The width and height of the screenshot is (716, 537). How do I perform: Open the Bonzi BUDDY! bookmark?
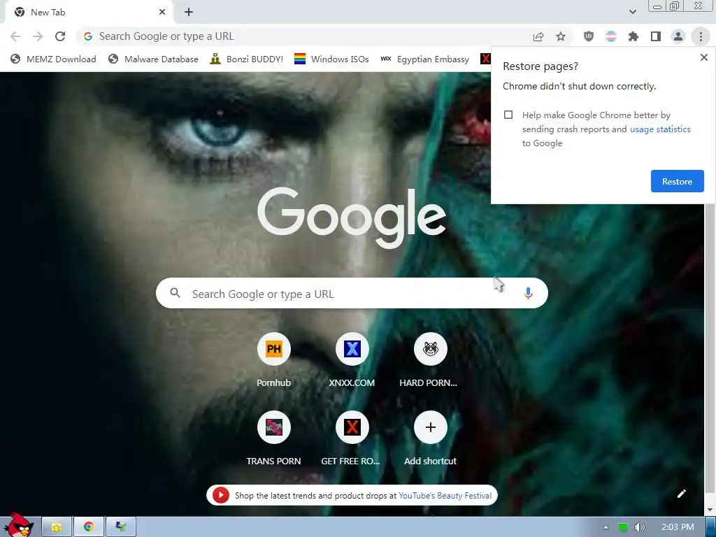247,59
